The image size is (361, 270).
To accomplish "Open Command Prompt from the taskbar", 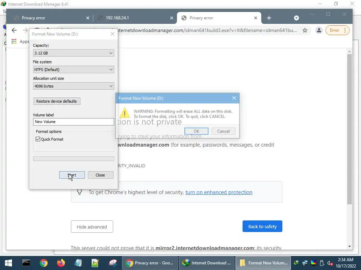I will coord(26,263).
